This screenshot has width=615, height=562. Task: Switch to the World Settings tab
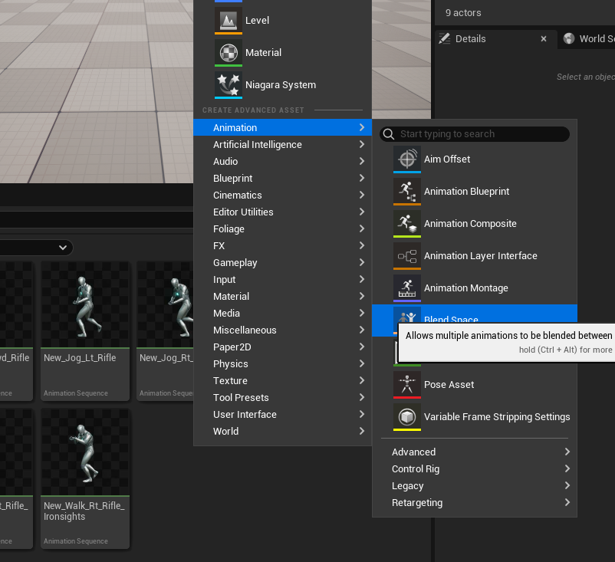[x=587, y=39]
